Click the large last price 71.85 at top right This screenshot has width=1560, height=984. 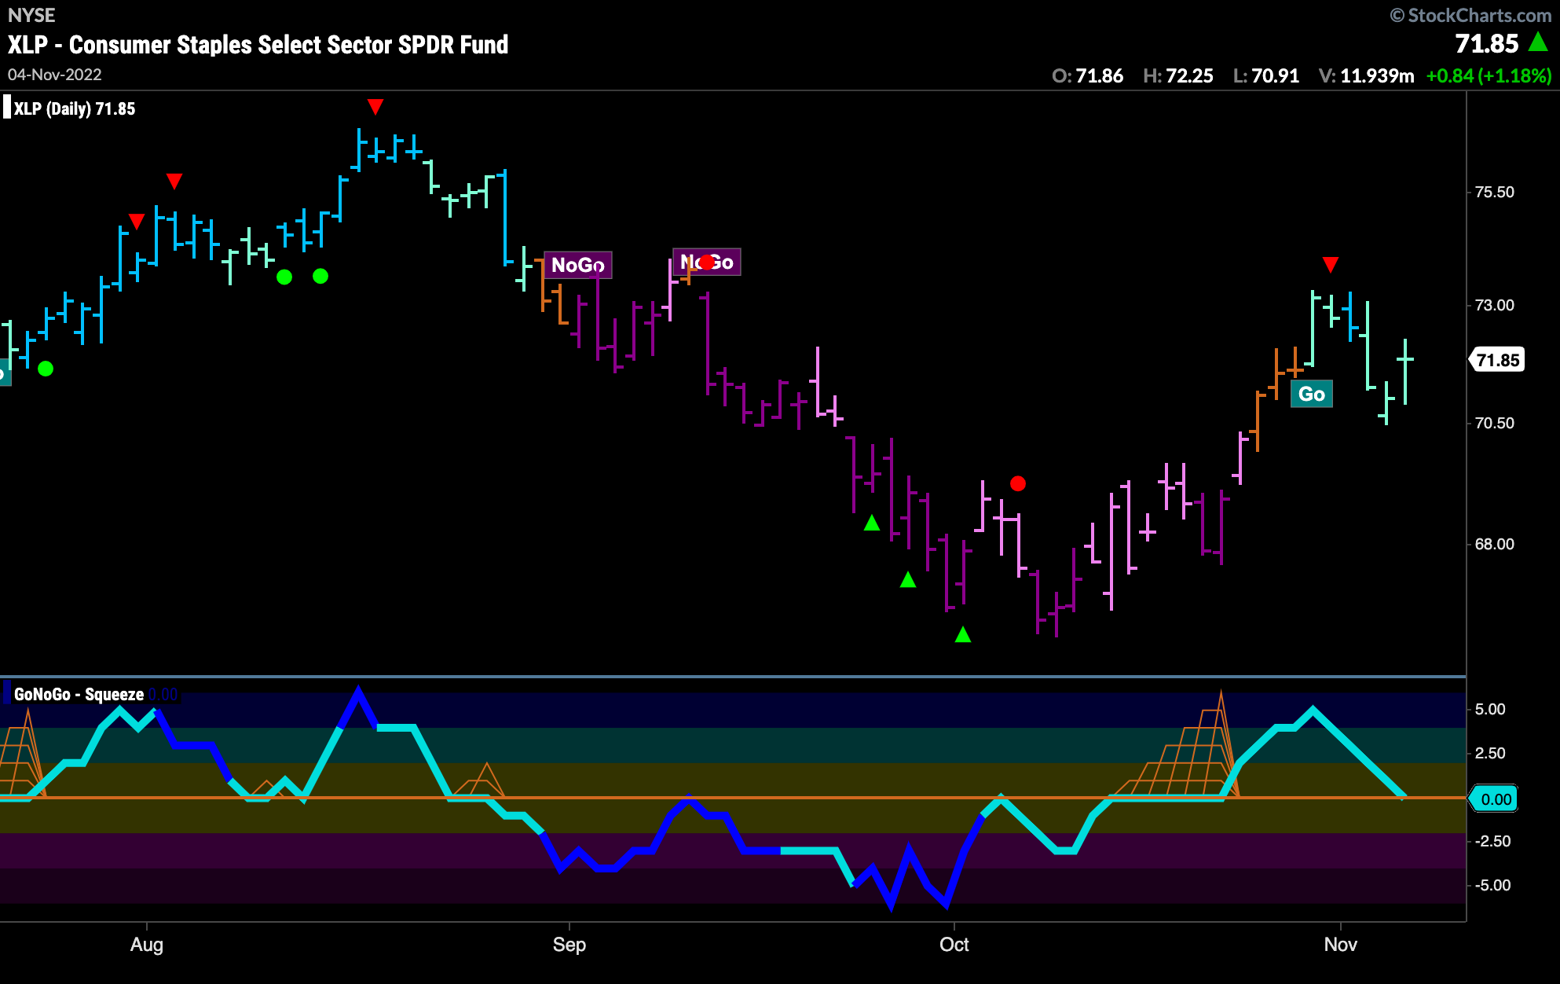1487,43
